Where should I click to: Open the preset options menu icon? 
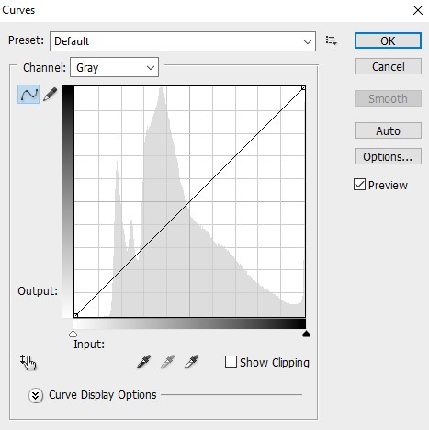[332, 40]
